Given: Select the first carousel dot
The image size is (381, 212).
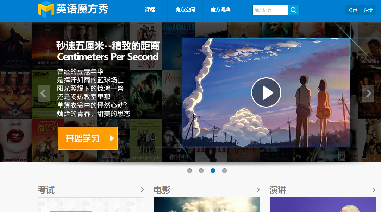Looking at the screenshot, I should tap(189, 171).
